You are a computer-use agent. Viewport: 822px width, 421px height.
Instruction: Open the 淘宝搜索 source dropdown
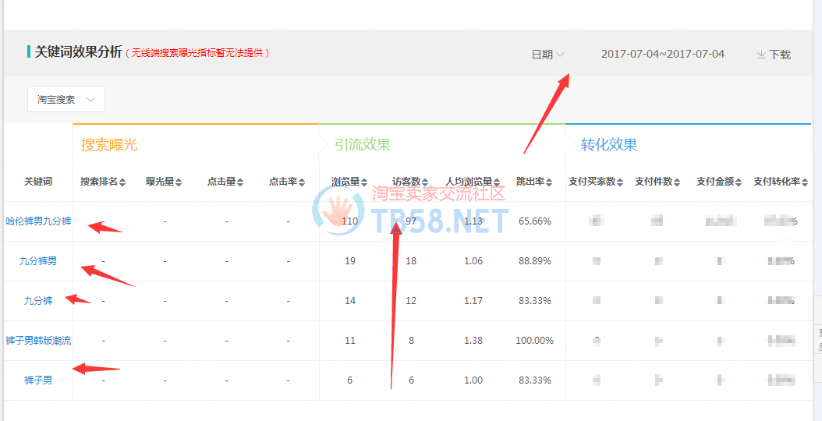[66, 100]
